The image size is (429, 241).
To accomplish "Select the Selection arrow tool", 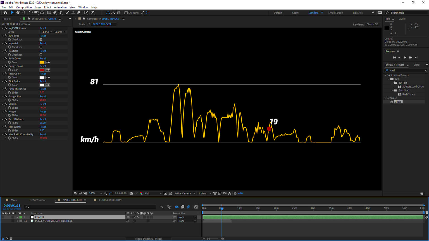I will tap(12, 13).
